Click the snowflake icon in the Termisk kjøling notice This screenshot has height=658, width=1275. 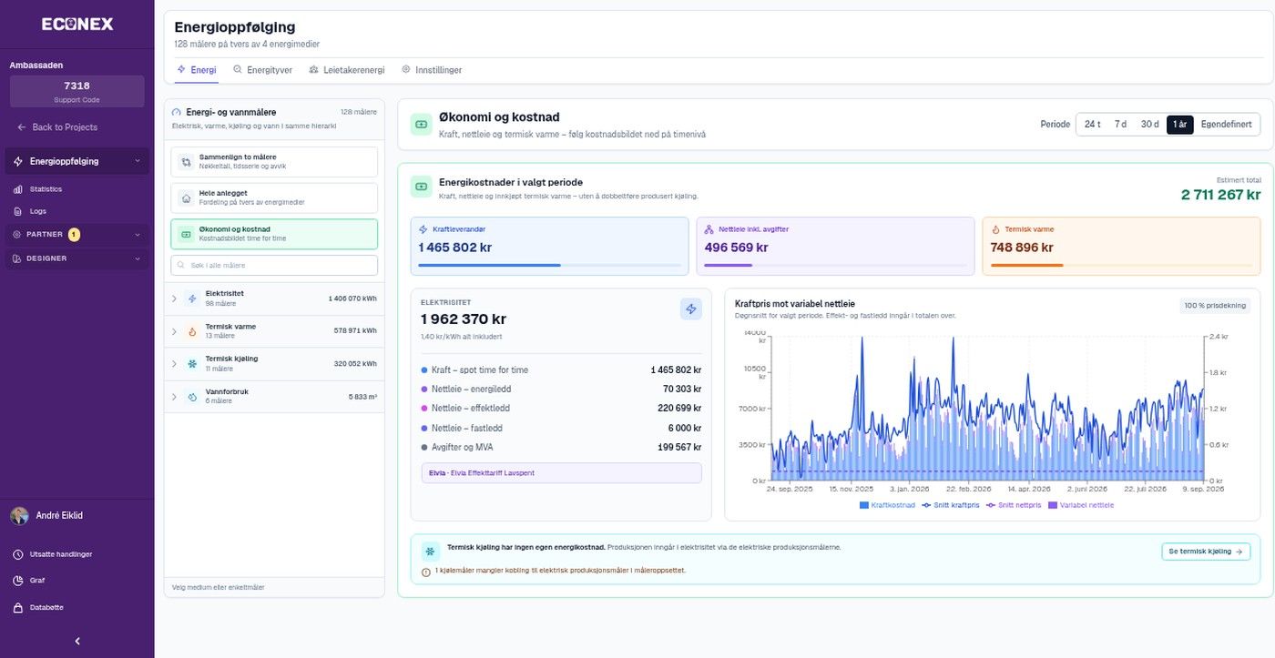coord(430,551)
